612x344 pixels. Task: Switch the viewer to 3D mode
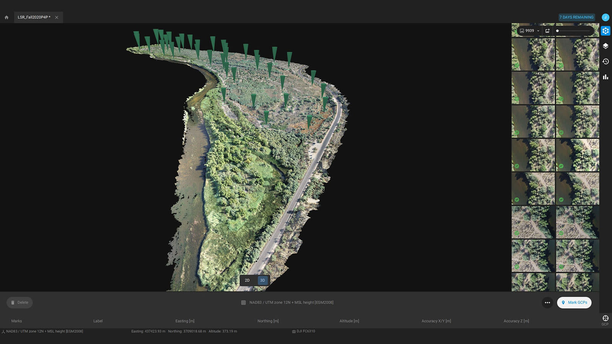[262, 280]
